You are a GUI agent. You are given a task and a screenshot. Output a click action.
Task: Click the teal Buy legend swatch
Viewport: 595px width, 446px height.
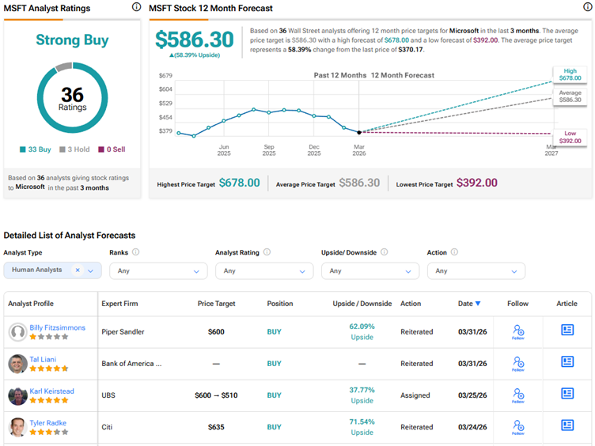tap(22, 149)
